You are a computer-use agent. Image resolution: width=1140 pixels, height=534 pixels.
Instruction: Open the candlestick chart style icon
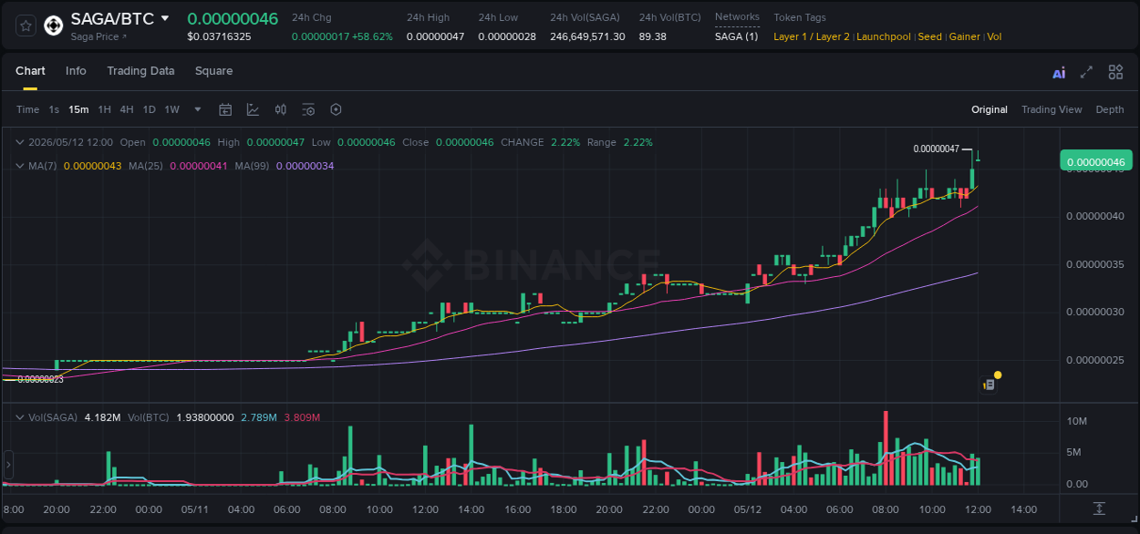(x=281, y=109)
